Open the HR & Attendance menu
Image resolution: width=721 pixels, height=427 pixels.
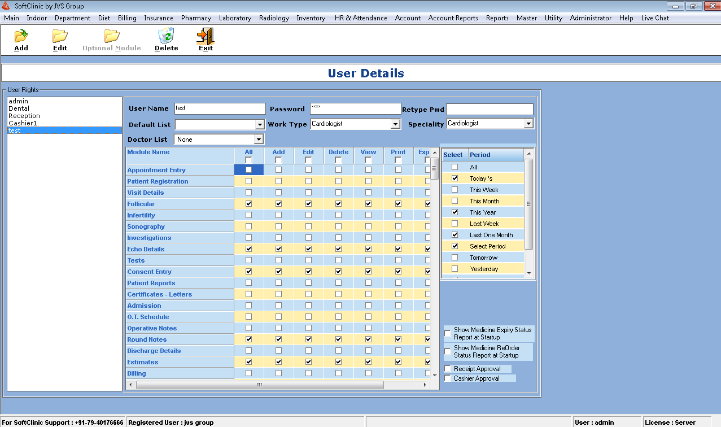[x=361, y=18]
